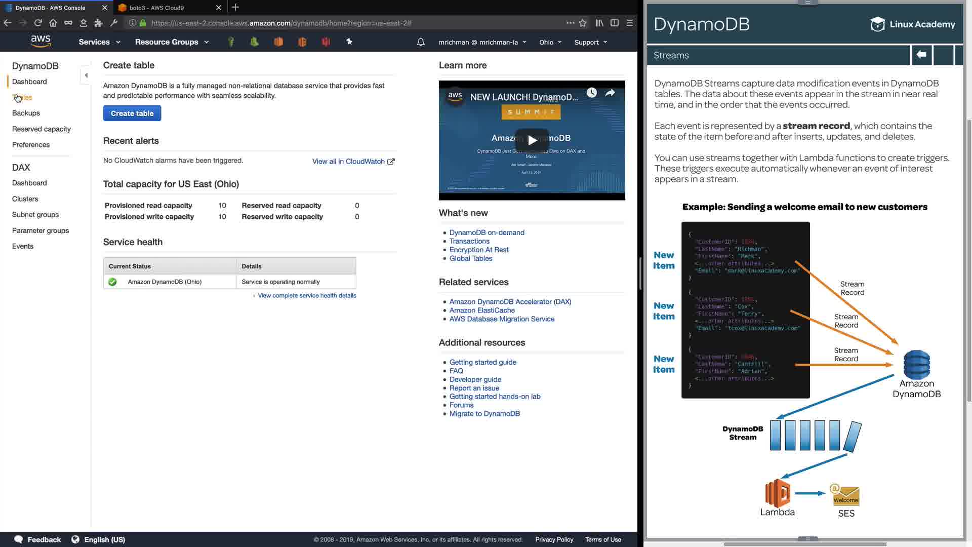Switch to boto3 AWS Cloud9 tab
The image size is (972, 547).
click(x=157, y=8)
